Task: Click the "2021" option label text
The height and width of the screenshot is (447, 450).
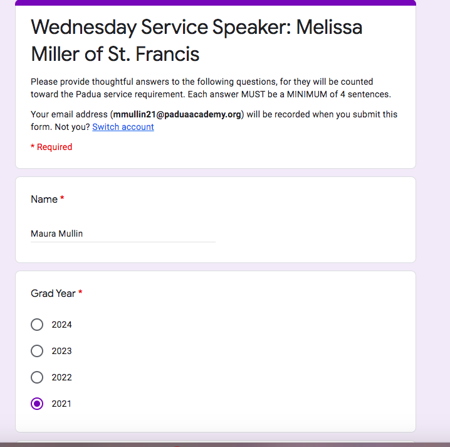Action: (61, 404)
